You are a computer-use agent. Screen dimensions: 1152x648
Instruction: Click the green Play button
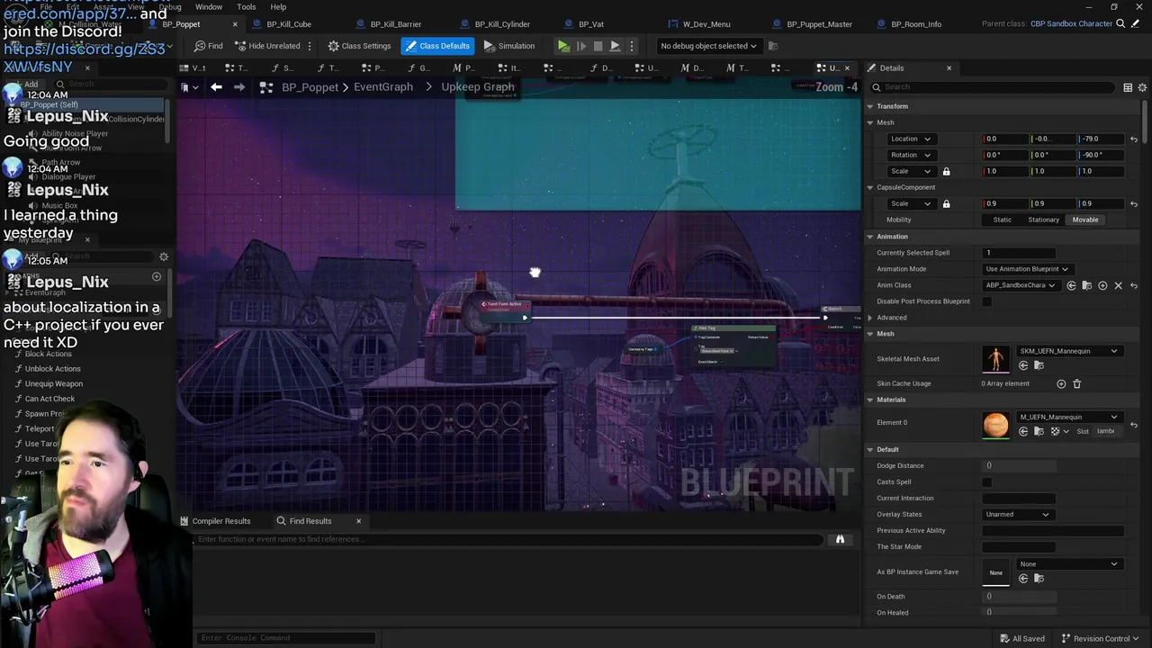563,46
